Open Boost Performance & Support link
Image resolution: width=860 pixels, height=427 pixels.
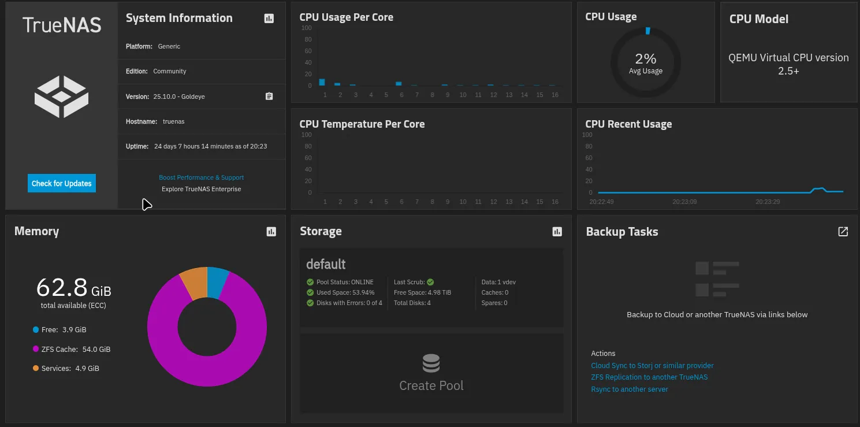[x=202, y=177]
